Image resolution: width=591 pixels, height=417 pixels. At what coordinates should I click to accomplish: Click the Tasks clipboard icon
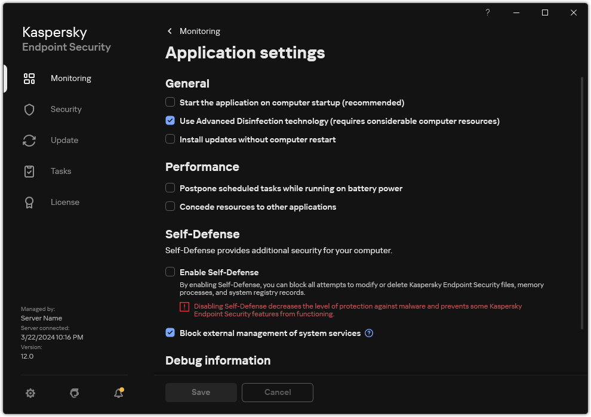29,171
